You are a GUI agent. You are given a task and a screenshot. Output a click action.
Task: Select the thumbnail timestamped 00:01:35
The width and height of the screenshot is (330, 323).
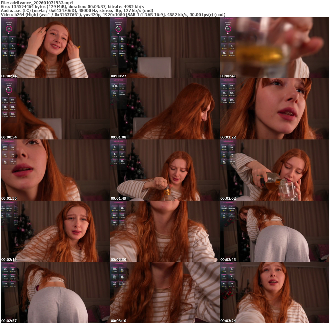(55, 170)
